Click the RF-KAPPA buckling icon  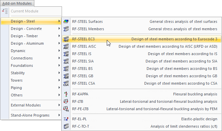point(66,94)
